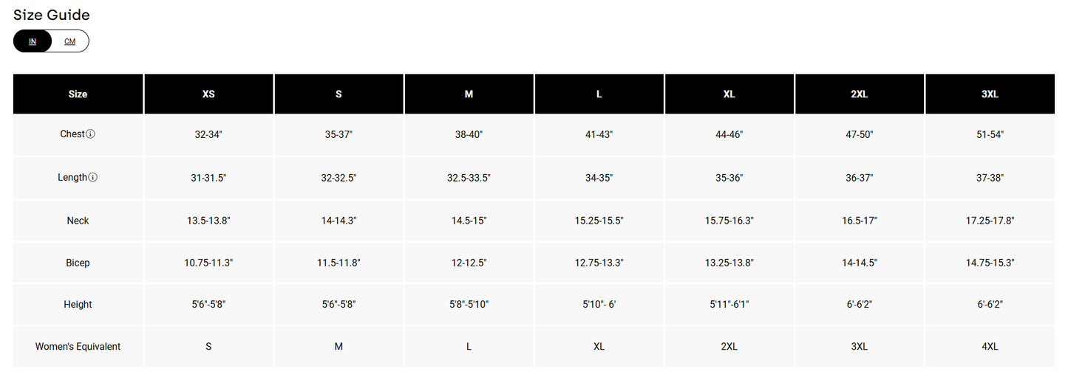
Task: Click the M size column header
Action: click(x=469, y=94)
